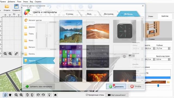
Task: Select the Мебель tab
Action: [128, 14]
